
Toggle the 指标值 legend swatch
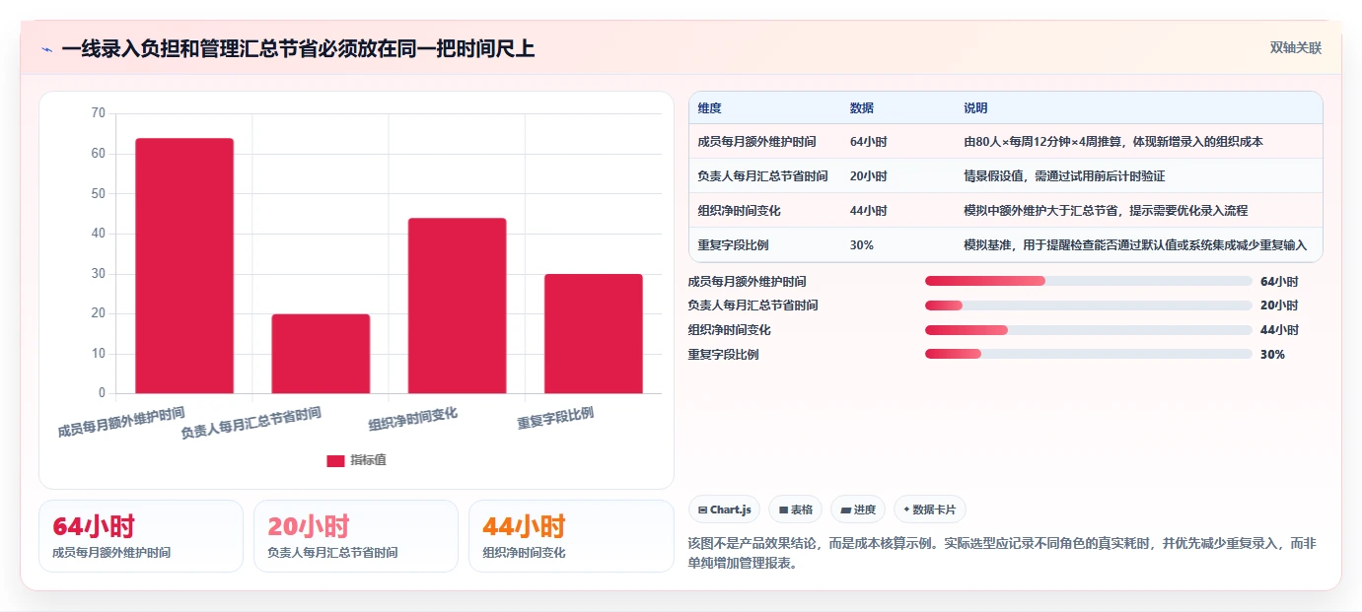tap(336, 460)
